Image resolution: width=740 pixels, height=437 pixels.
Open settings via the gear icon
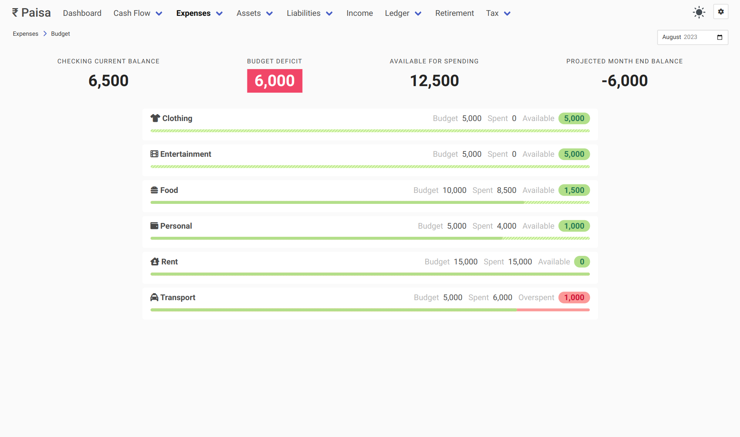pyautogui.click(x=721, y=12)
